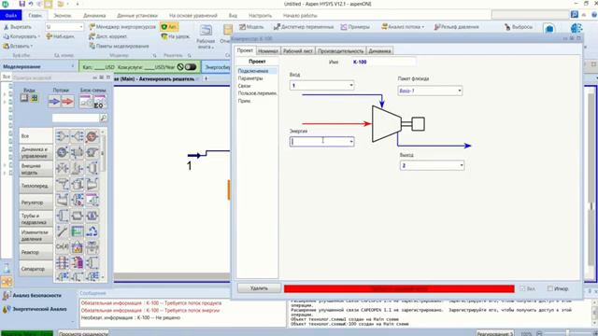The image size is (598, 336).
Task: Click the zoom slider in the status bar
Action: click(567, 333)
